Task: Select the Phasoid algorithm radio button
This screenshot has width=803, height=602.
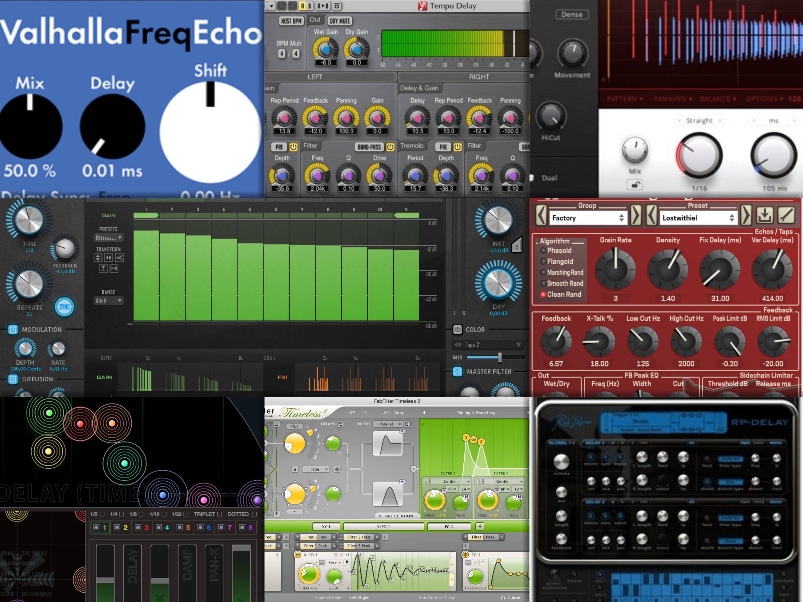Action: pos(543,251)
